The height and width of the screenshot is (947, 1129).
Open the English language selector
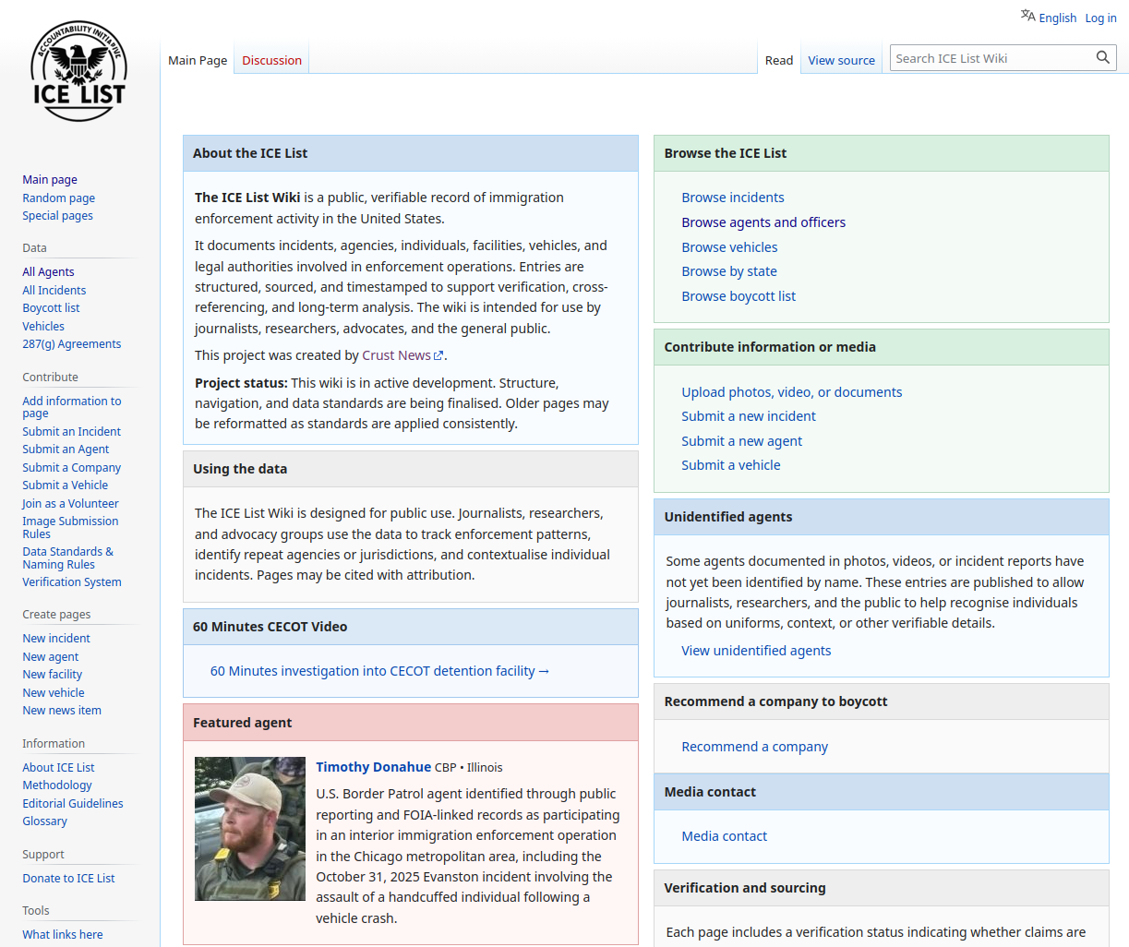(x=1049, y=18)
